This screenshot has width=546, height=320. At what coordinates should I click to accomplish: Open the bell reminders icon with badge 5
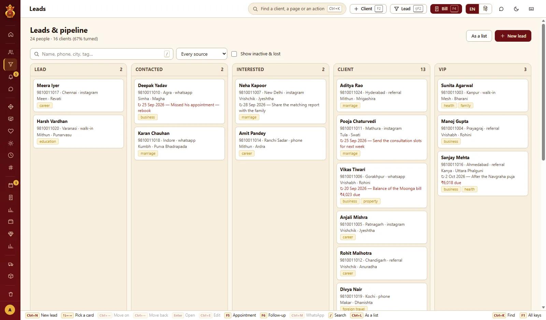coord(11,77)
